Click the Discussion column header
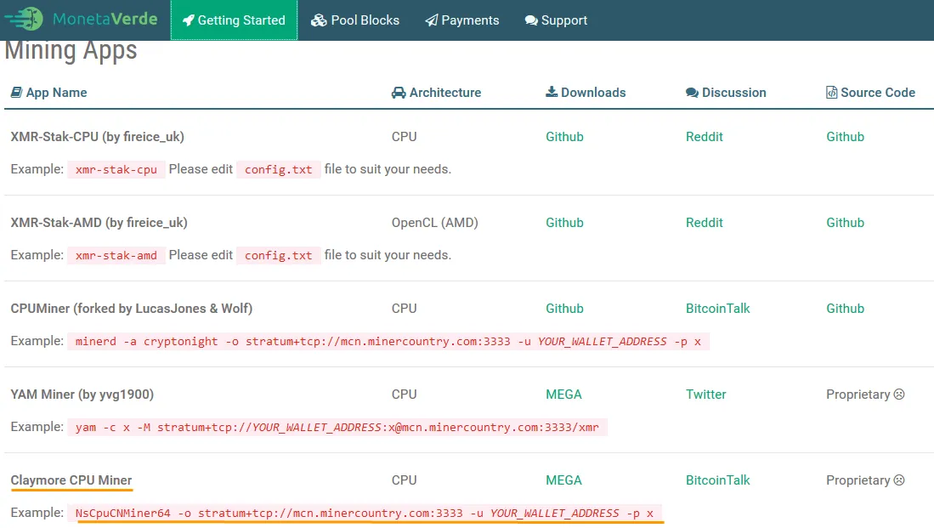934x528 pixels. (726, 93)
